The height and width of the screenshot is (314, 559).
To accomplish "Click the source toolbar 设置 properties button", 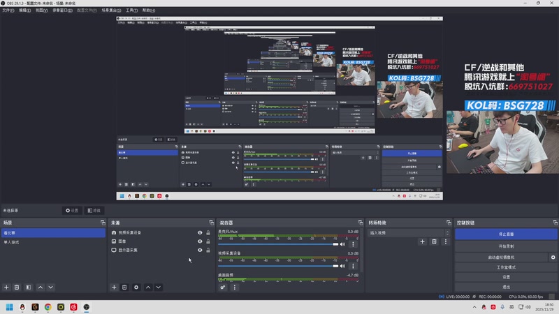I will pyautogui.click(x=72, y=211).
